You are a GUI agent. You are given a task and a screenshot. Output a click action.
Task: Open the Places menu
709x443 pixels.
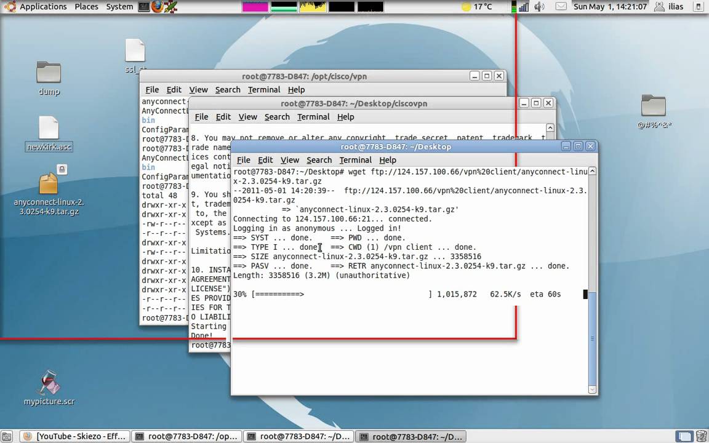86,7
